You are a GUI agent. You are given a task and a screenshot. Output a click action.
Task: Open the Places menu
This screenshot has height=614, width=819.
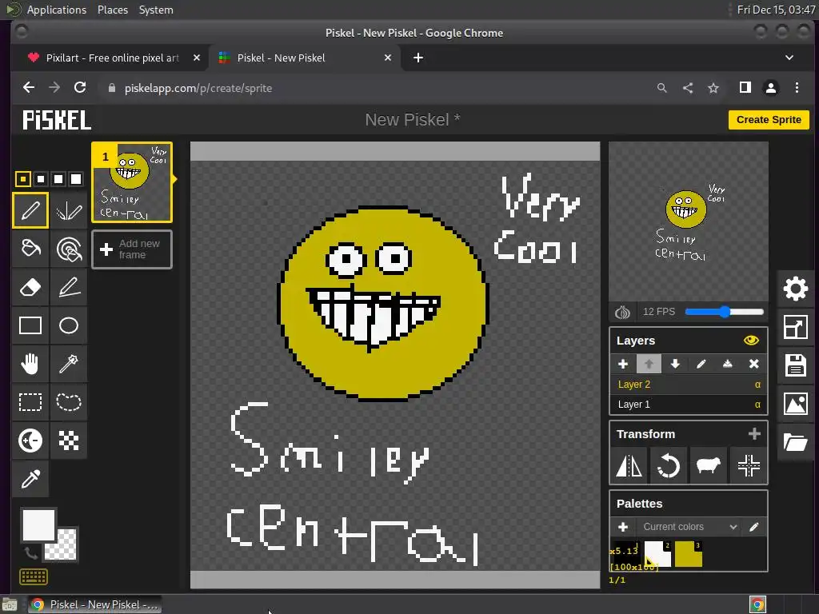[113, 10]
